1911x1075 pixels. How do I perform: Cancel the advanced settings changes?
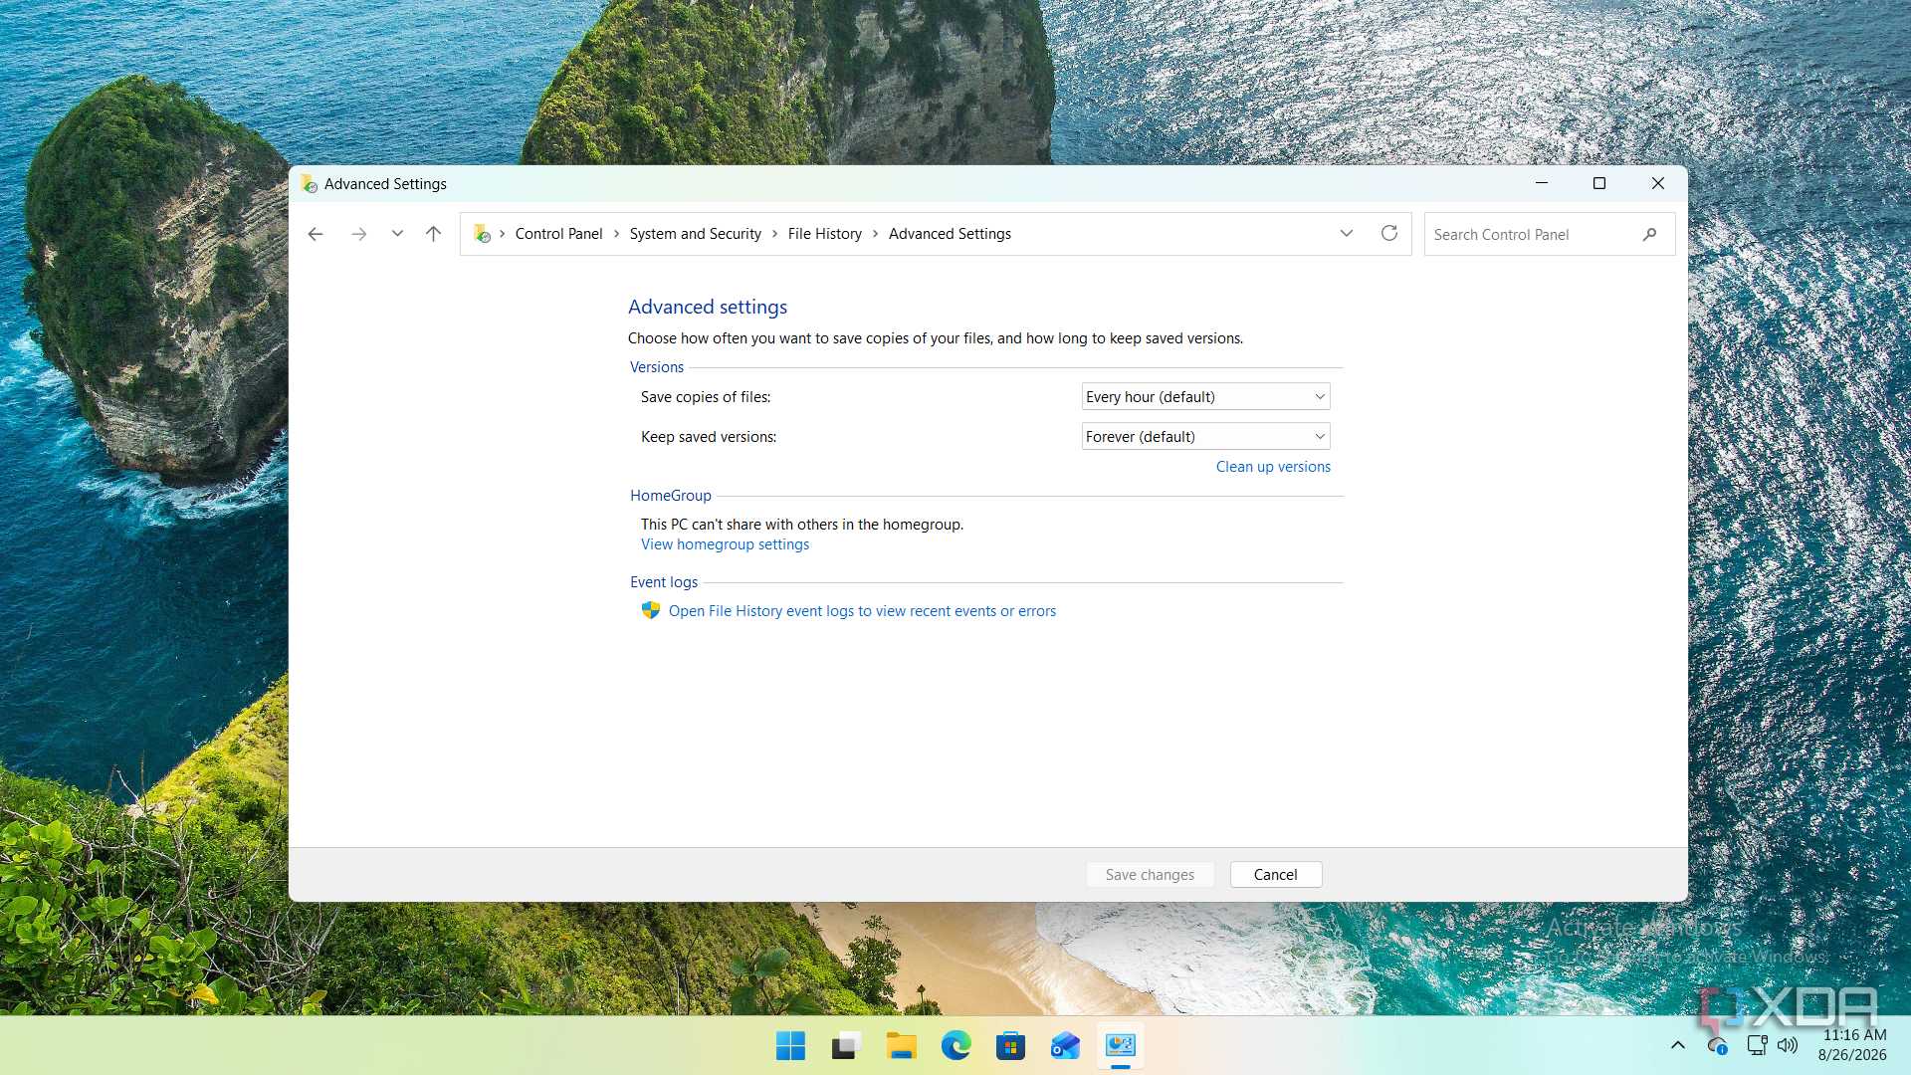tap(1275, 875)
